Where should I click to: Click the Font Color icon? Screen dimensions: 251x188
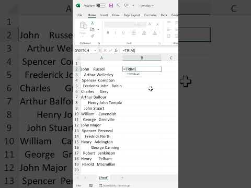click(x=155, y=32)
